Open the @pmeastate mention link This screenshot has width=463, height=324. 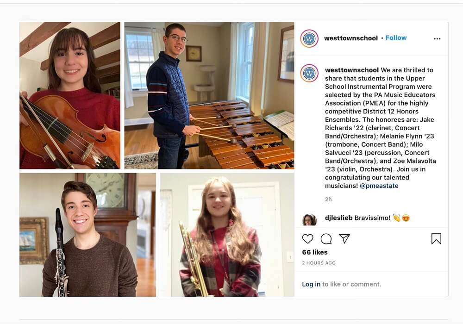pos(379,186)
